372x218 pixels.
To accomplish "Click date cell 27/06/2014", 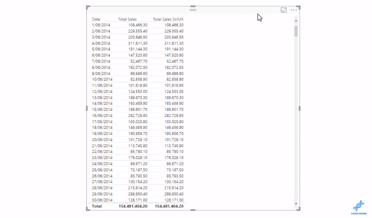I will [102, 182].
